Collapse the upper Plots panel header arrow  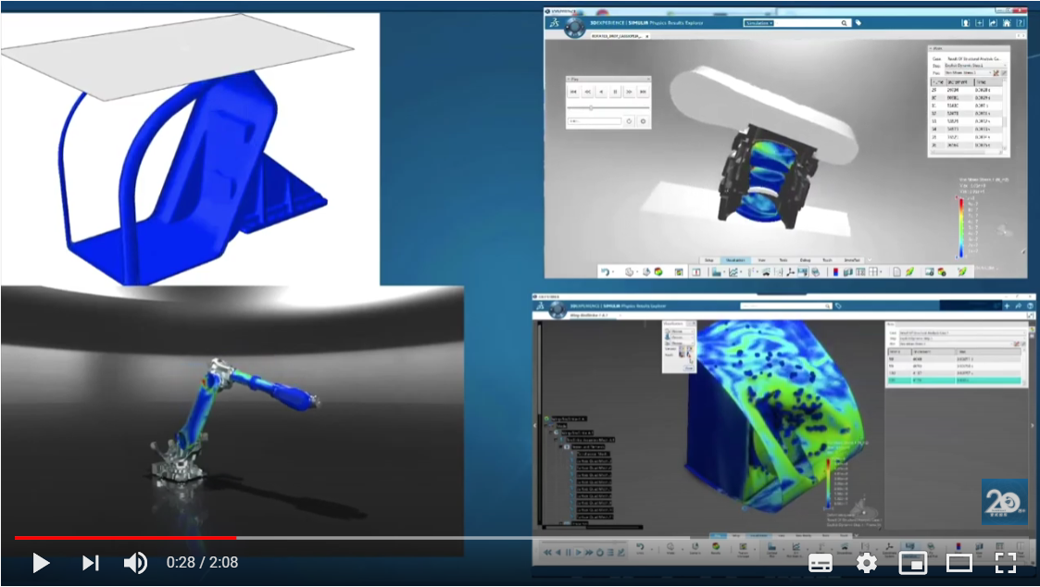[x=932, y=48]
